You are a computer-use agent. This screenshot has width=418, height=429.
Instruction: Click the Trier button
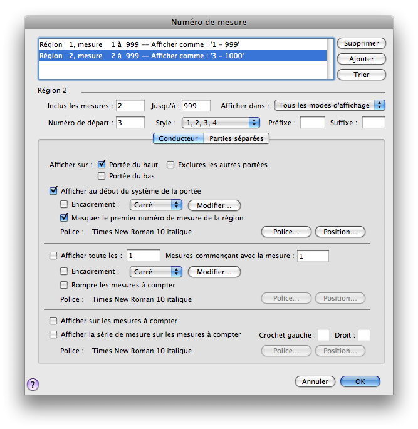coord(361,75)
